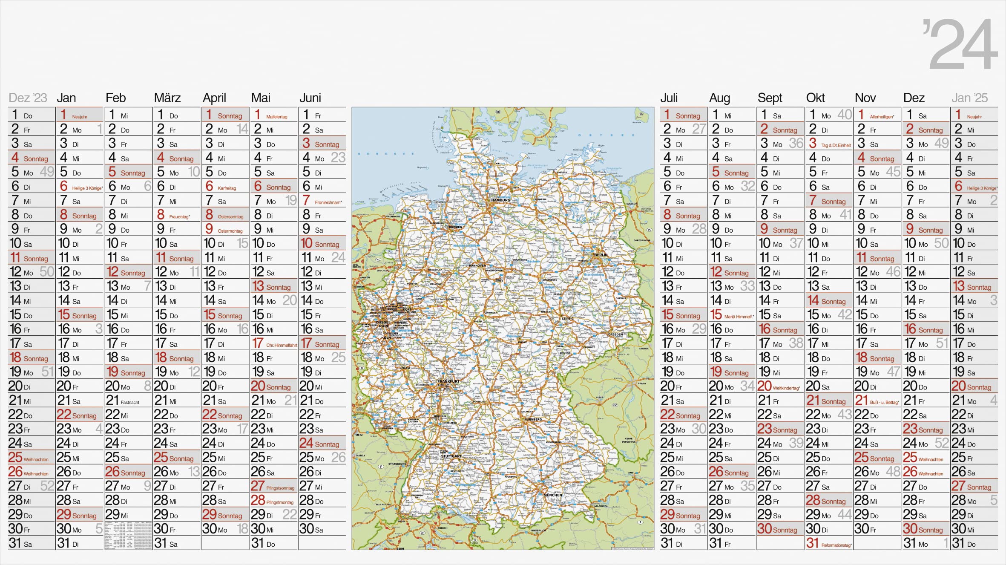Click the "Weltkindertag" entry in Sept
1006x565 pixels.
(x=786, y=388)
